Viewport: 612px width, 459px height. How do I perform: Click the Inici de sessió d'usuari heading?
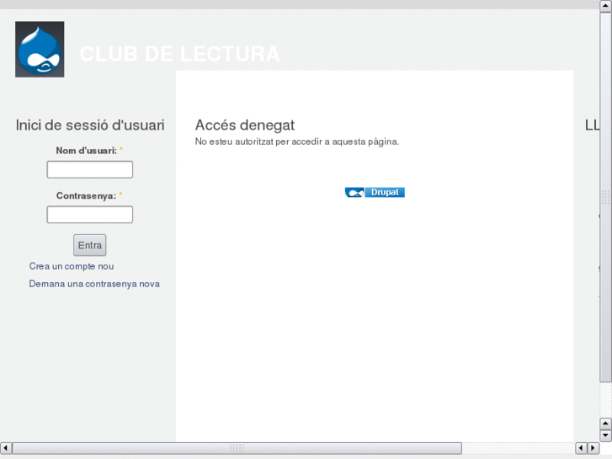click(90, 125)
